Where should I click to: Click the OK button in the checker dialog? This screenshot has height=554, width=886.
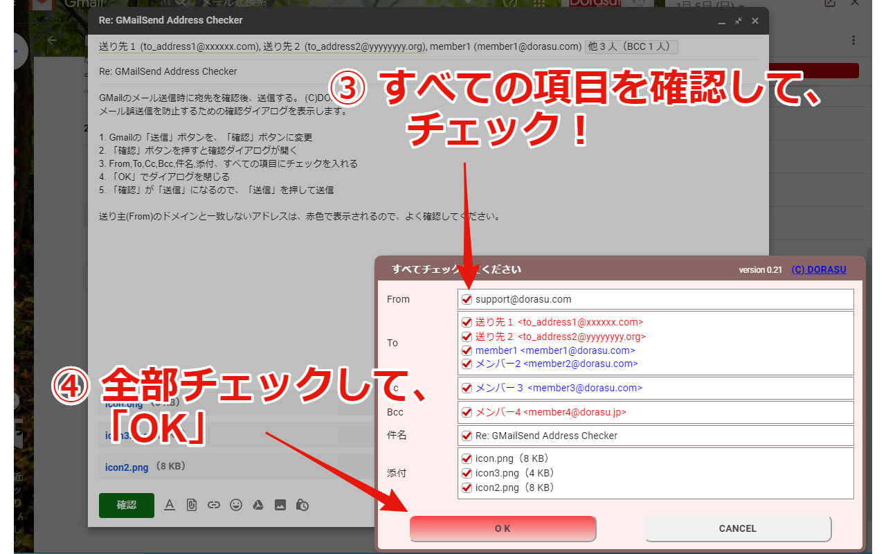pyautogui.click(x=503, y=528)
